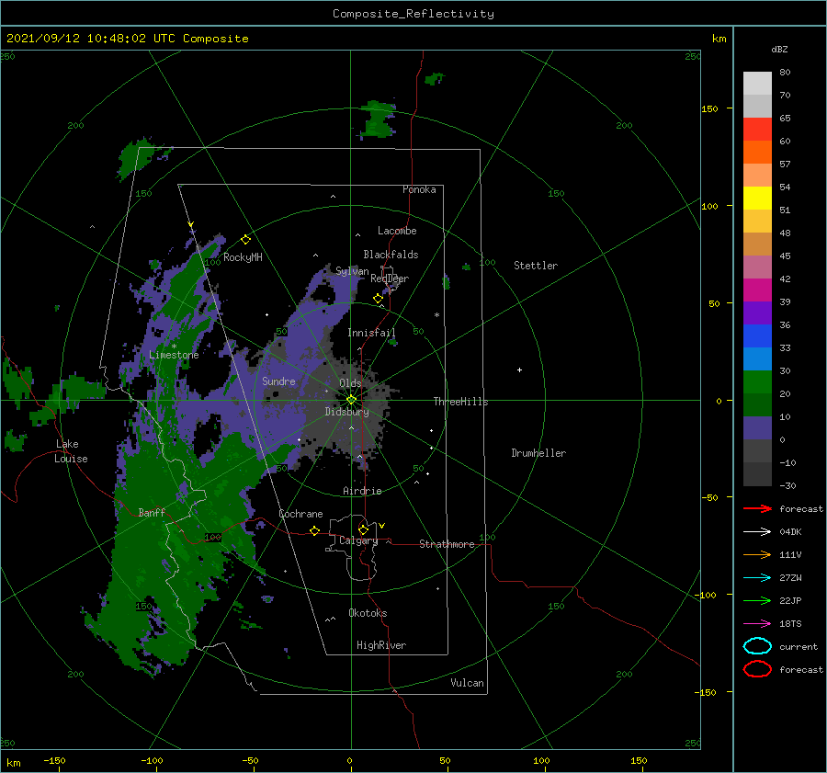
Task: Click the Cochrane label
Action: tap(300, 514)
